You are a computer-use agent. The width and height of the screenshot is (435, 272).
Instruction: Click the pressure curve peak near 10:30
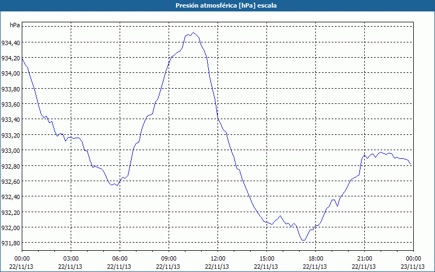click(194, 33)
